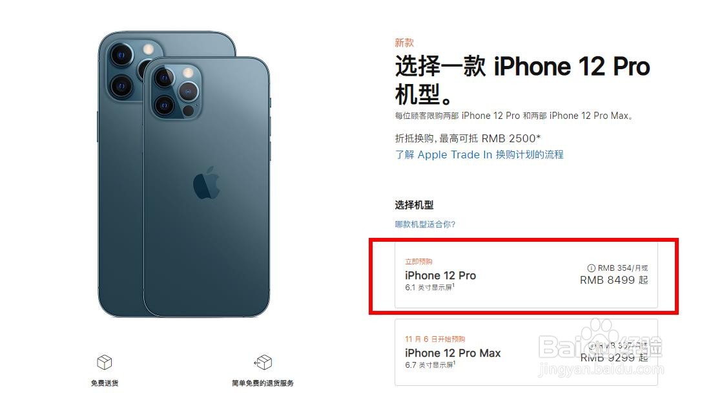Click the 简单免费的退货服务 label
The width and height of the screenshot is (702, 393).
(263, 383)
